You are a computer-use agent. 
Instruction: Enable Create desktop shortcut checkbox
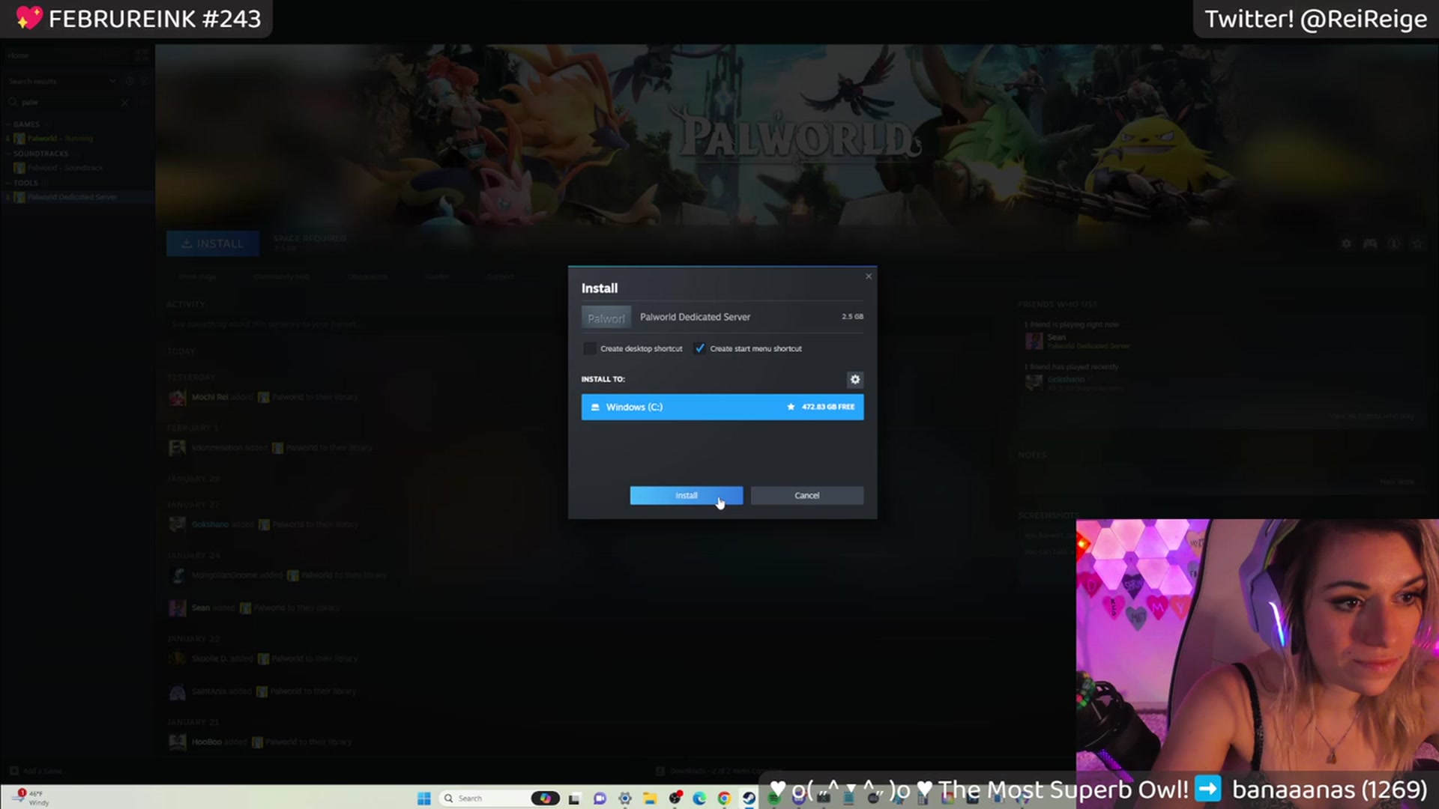(x=590, y=348)
